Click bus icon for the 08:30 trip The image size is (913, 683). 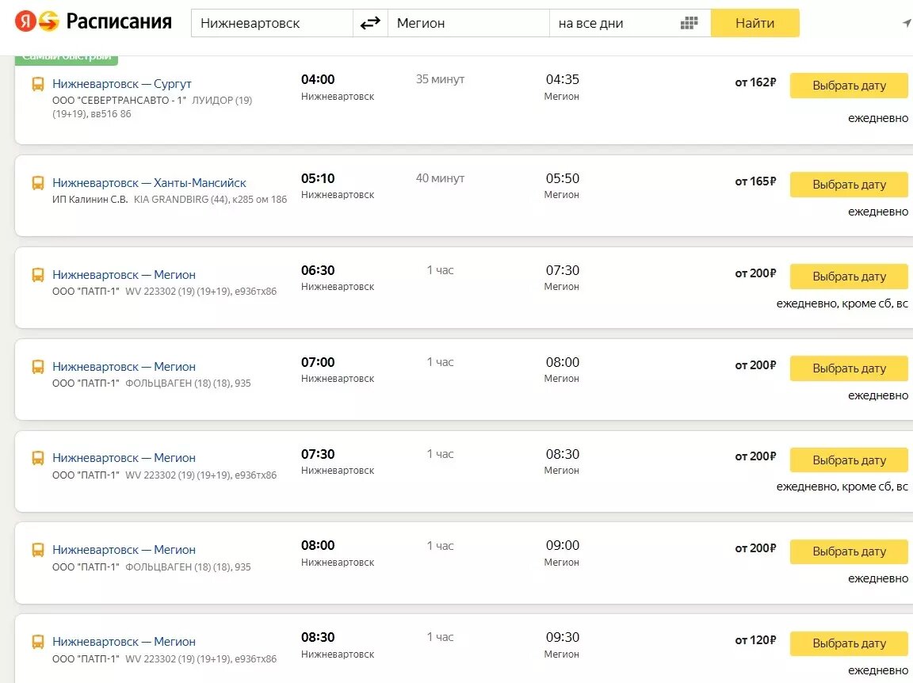pos(38,642)
